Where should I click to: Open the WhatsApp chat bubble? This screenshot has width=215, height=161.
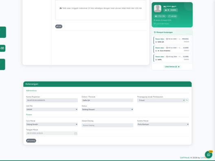[208, 154]
